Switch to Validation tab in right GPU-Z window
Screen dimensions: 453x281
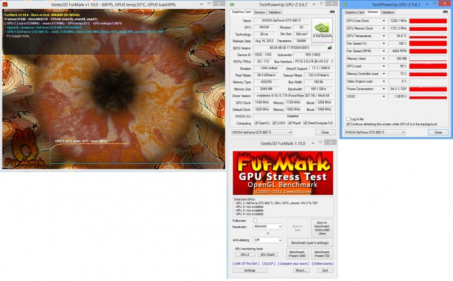tap(388, 12)
